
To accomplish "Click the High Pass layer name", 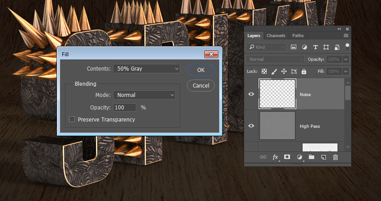I will 310,126.
